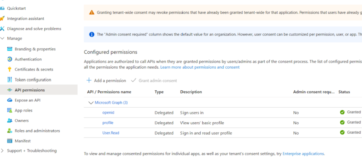Image resolution: width=362 pixels, height=159 pixels.
Task: Click the Certificates & secrets key icon
Action: (10, 70)
